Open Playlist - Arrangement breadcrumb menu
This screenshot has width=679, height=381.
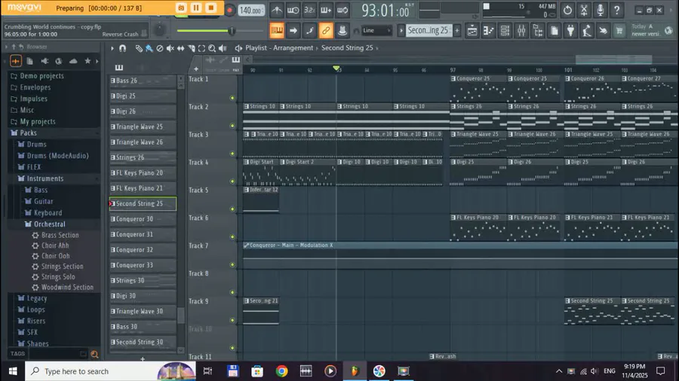[x=279, y=48]
